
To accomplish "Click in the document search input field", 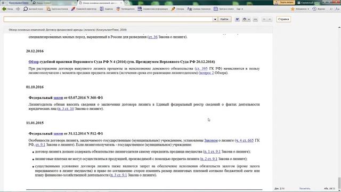I will 108,19.
